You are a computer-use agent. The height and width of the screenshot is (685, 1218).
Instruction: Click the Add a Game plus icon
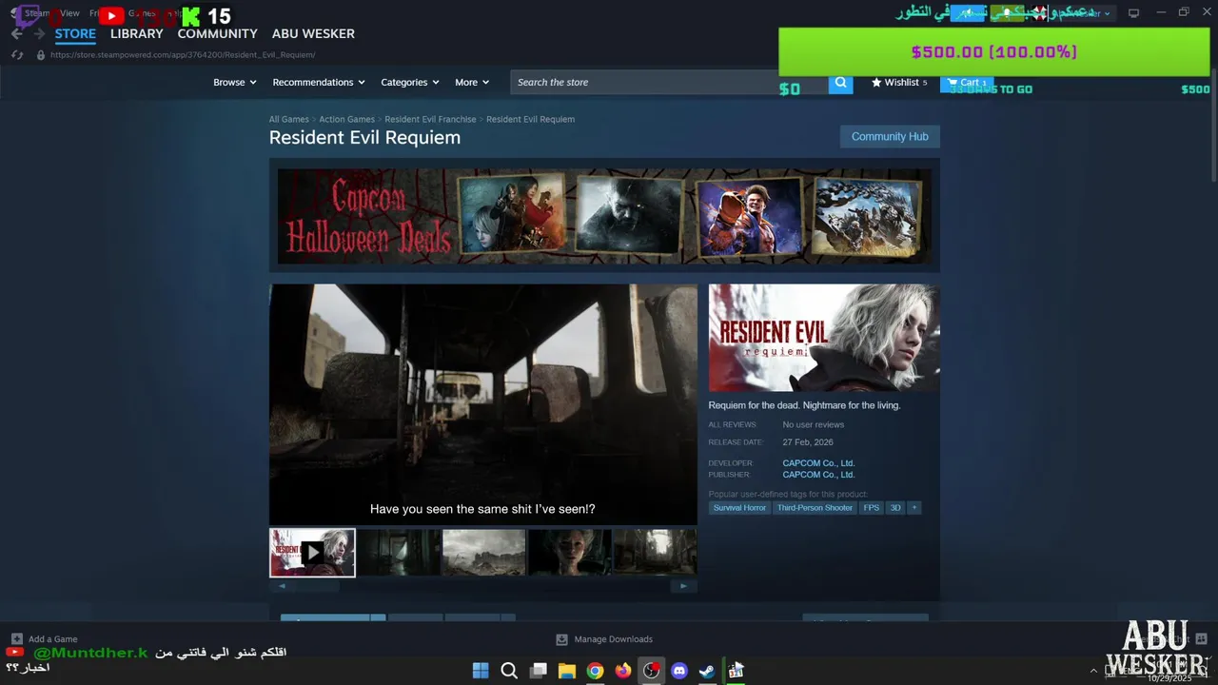click(x=16, y=639)
